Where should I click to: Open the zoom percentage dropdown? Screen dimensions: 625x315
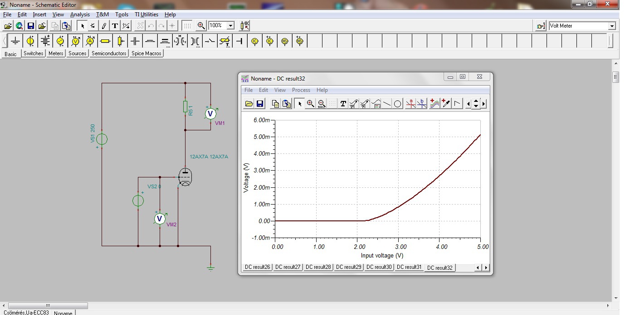tap(230, 26)
